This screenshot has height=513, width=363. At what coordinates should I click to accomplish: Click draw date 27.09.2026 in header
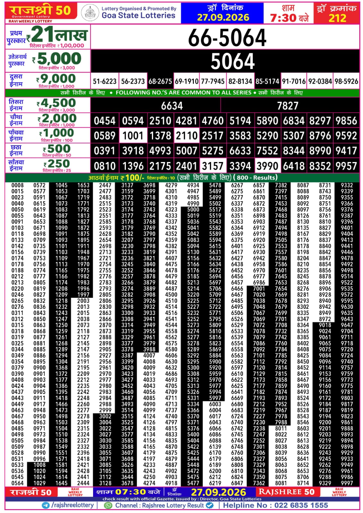(223, 17)
